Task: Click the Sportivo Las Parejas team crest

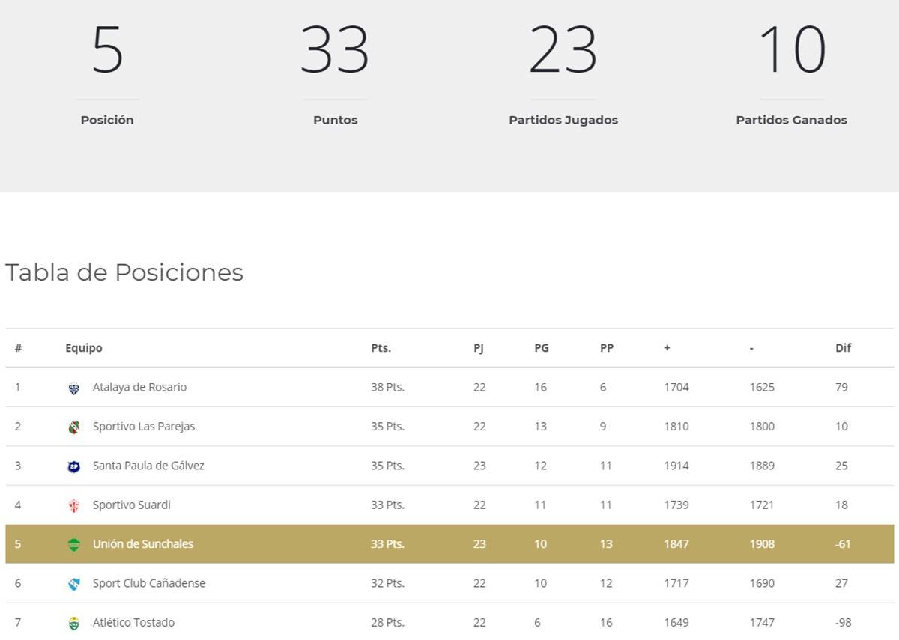Action: [x=73, y=427]
